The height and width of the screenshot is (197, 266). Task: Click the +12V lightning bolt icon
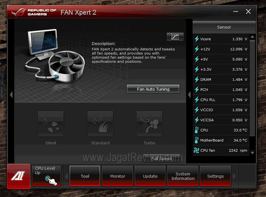tap(197, 49)
